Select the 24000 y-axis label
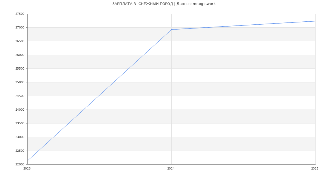This screenshot has height=178, width=329. click(20, 110)
